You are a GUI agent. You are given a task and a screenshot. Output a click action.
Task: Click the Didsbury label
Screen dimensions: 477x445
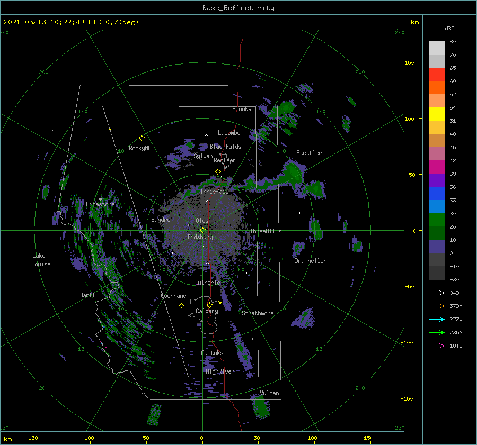[x=200, y=237]
